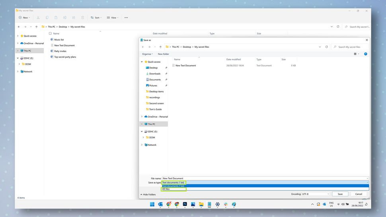Open the See more (three dots) menu in File Explorer
The height and width of the screenshot is (217, 386).
[x=126, y=18]
